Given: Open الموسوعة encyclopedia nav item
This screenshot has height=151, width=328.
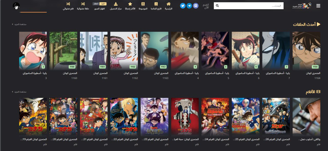Looking at the screenshot, I should 143,6.
